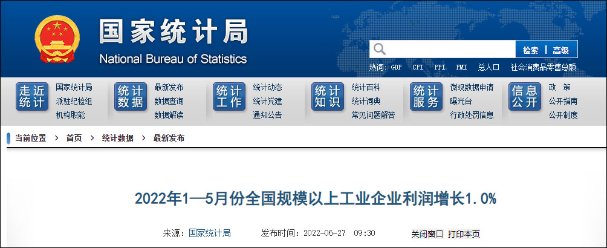
Task: Open 常见问题解答 menu link
Action: (x=373, y=115)
